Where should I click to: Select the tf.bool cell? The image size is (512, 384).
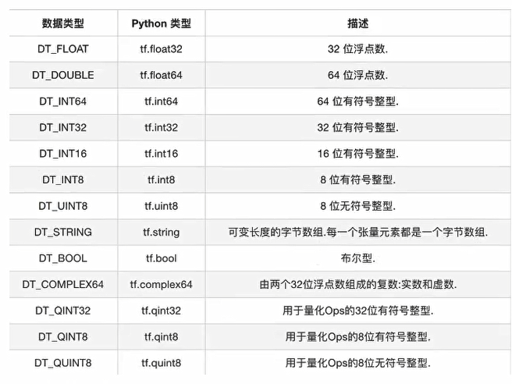[162, 258]
